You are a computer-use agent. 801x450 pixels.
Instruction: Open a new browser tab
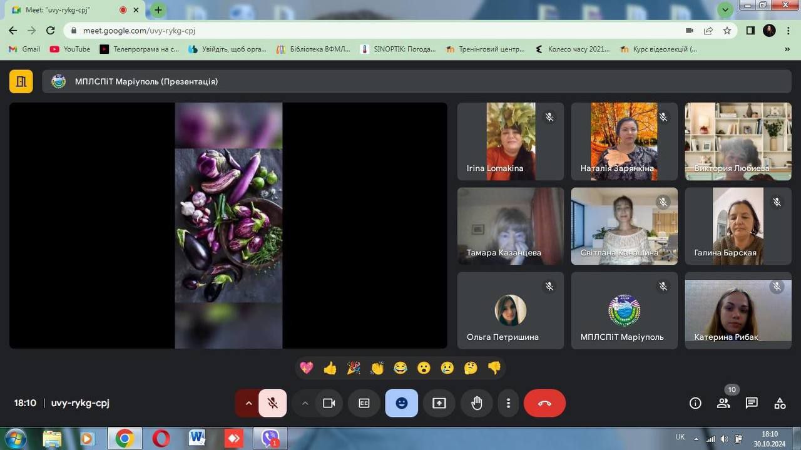click(158, 10)
